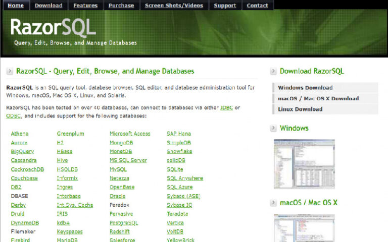This screenshot has height=242, width=388.
Task: Follow the JDBC link in the description
Action: pyautogui.click(x=226, y=108)
